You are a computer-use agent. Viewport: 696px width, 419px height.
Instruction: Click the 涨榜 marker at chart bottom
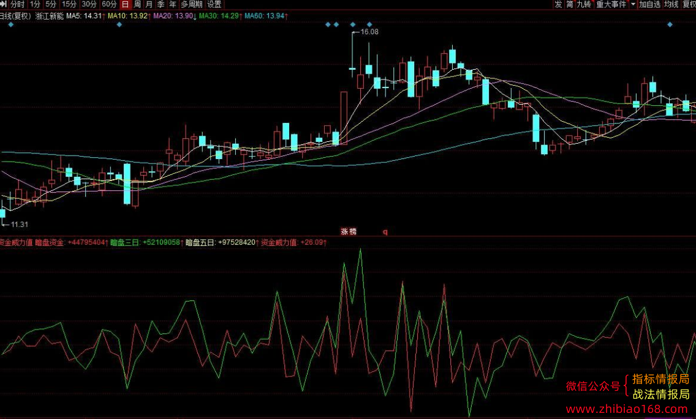349,231
